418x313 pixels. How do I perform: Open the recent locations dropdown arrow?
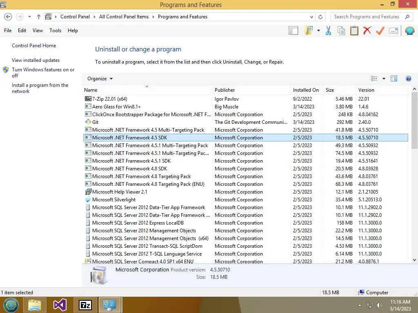(x=29, y=17)
